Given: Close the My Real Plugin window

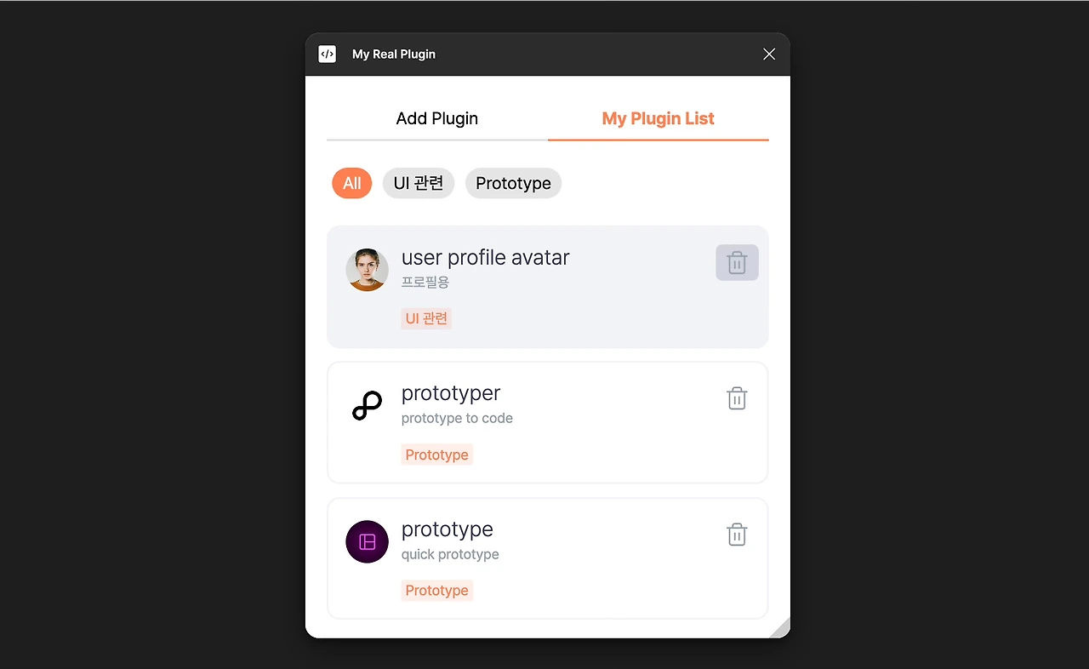Looking at the screenshot, I should click(769, 54).
